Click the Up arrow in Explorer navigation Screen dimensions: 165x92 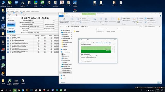point(67,26)
